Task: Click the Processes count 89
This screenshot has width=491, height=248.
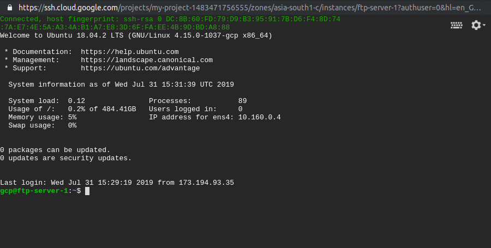Action: tap(242, 101)
